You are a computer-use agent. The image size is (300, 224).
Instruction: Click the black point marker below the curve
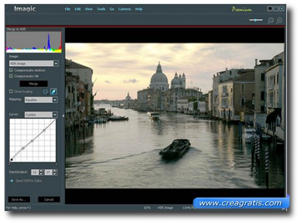click(x=10, y=164)
